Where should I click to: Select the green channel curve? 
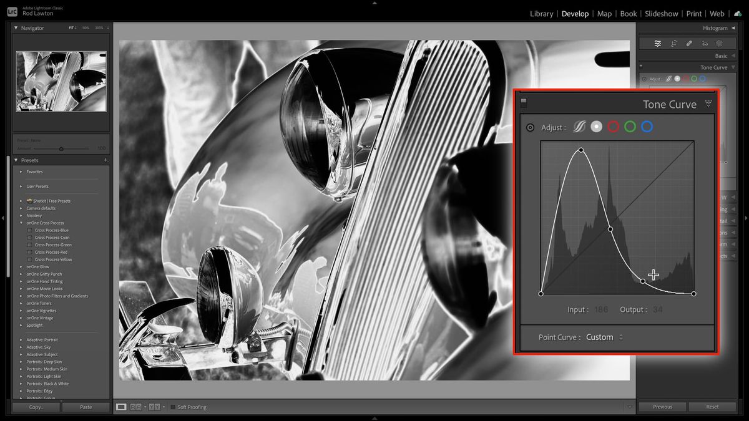tap(630, 126)
